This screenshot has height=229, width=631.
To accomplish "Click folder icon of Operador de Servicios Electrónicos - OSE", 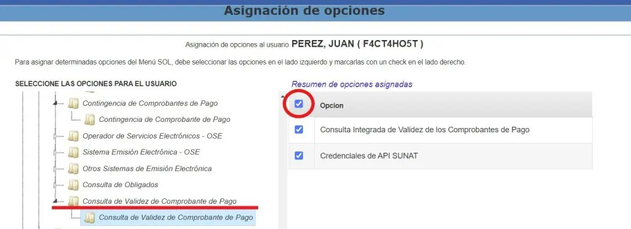I will coord(73,136).
